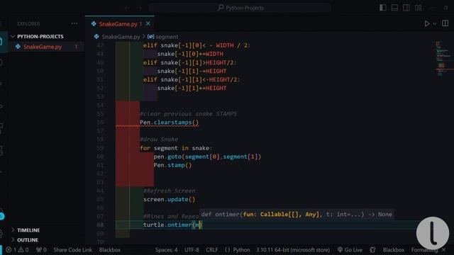454x255 pixels.
Task: Click the Python-Projects search box
Action: (240, 8)
